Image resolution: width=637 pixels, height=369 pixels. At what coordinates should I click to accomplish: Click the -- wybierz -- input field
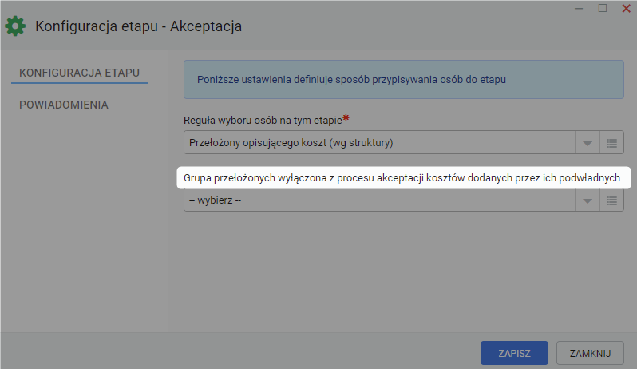click(x=379, y=200)
